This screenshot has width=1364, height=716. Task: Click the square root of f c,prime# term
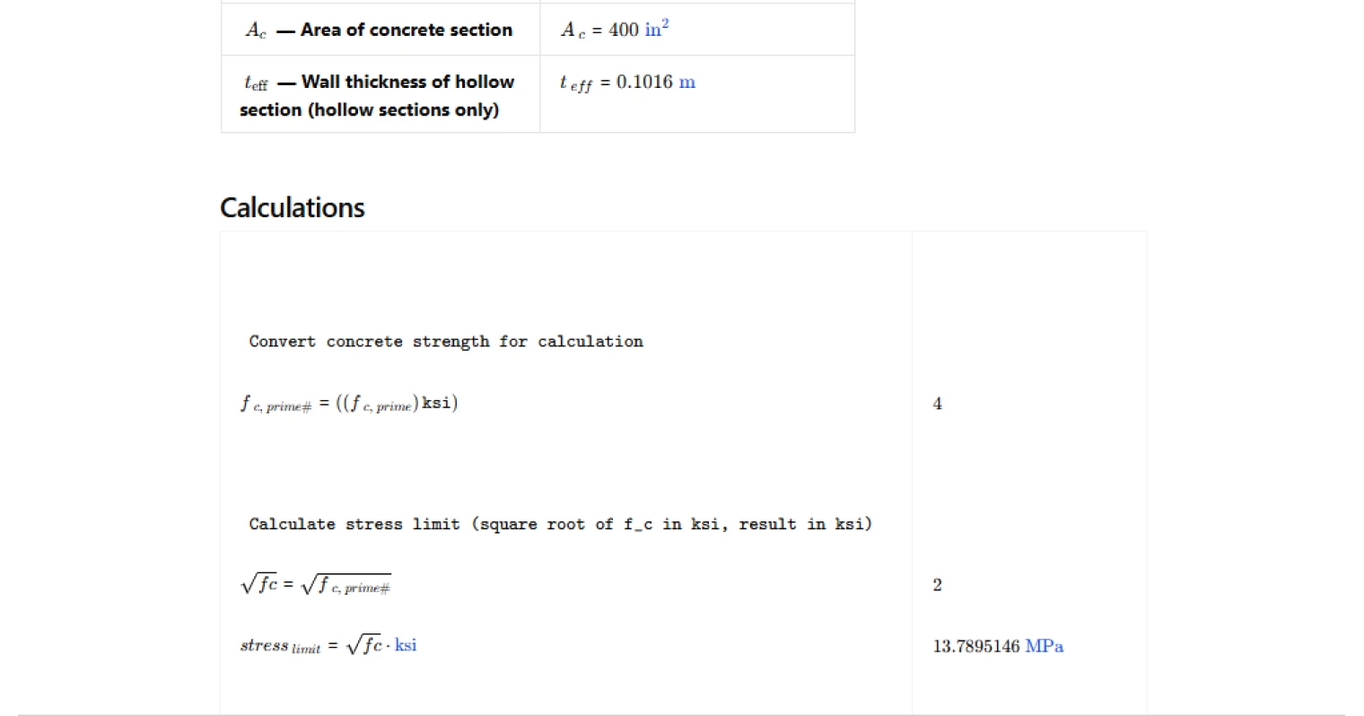click(345, 585)
